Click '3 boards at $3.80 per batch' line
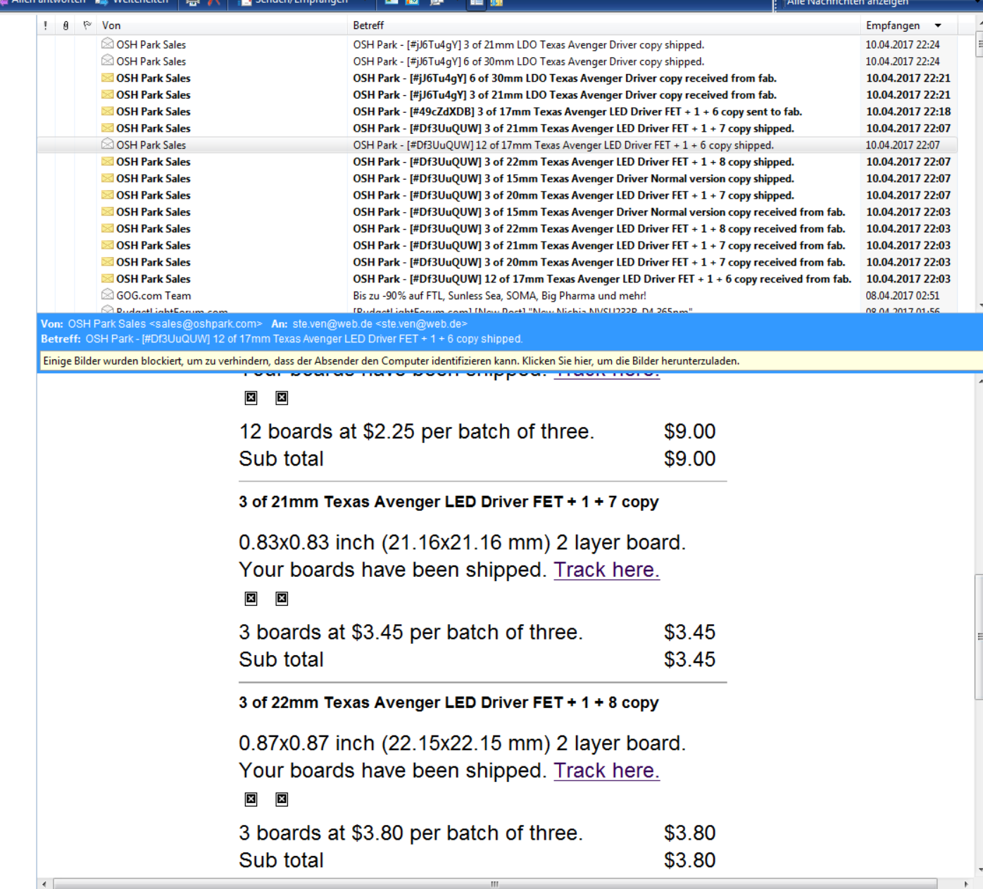983x889 pixels. pyautogui.click(x=411, y=833)
